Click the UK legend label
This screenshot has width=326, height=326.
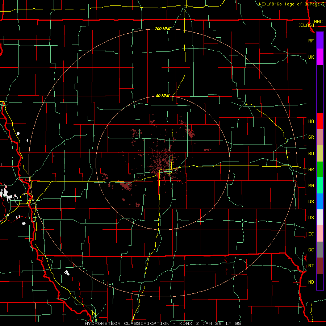(x=311, y=57)
